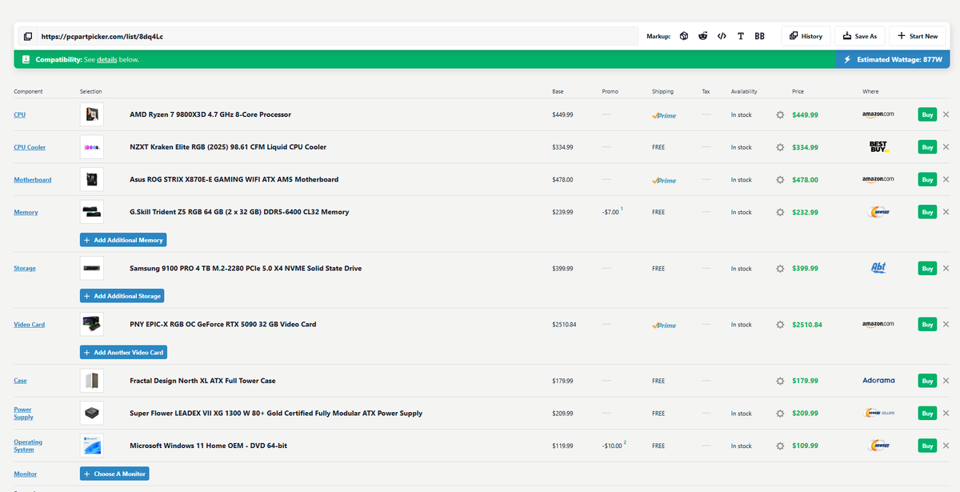Screen dimensions: 960x492
Task: Buy the Ryzen 7 9800X3D from Amazon
Action: [927, 114]
